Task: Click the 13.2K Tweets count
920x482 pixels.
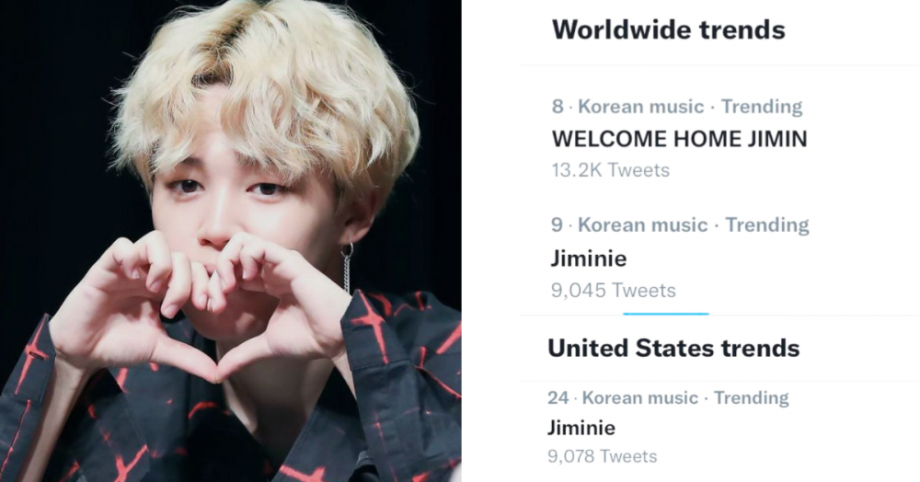Action: tap(610, 170)
